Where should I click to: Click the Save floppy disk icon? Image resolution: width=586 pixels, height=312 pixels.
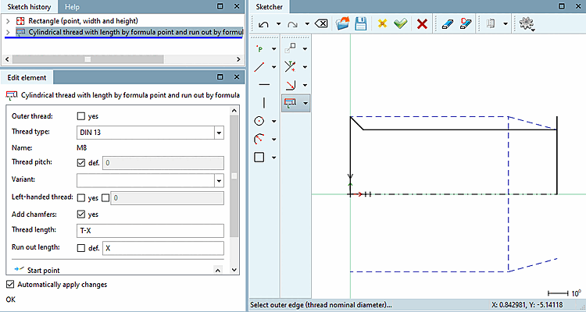point(361,24)
